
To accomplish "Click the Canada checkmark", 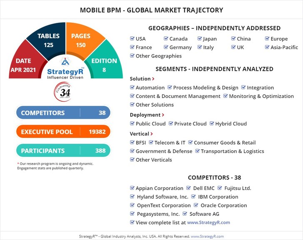I will click(166, 38).
